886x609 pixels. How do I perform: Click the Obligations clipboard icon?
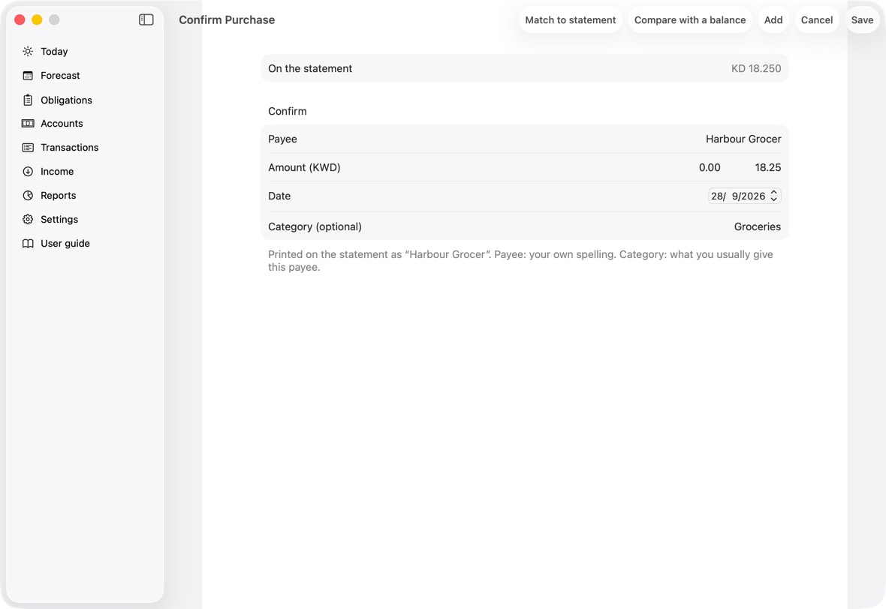click(28, 100)
